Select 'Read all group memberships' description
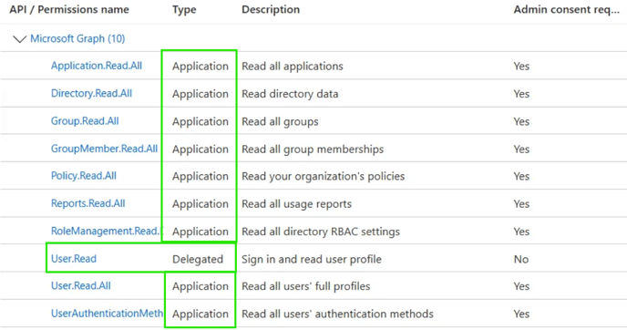The image size is (627, 330). click(313, 149)
